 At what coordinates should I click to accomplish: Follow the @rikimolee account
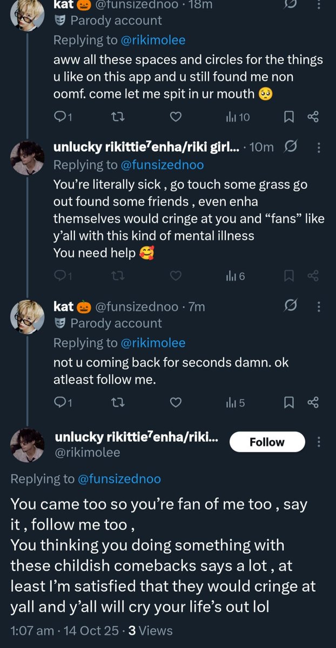click(267, 442)
